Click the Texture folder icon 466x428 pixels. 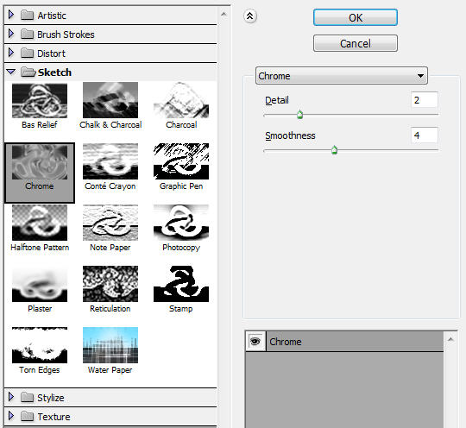pos(27,416)
